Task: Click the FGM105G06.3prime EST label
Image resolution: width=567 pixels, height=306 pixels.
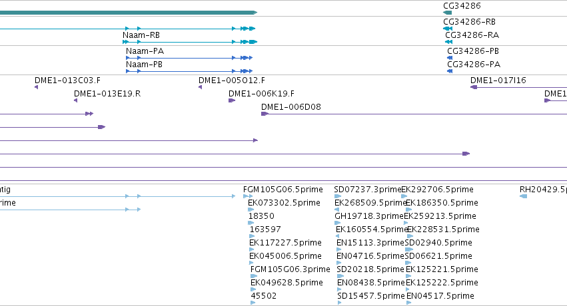Action: (290, 269)
